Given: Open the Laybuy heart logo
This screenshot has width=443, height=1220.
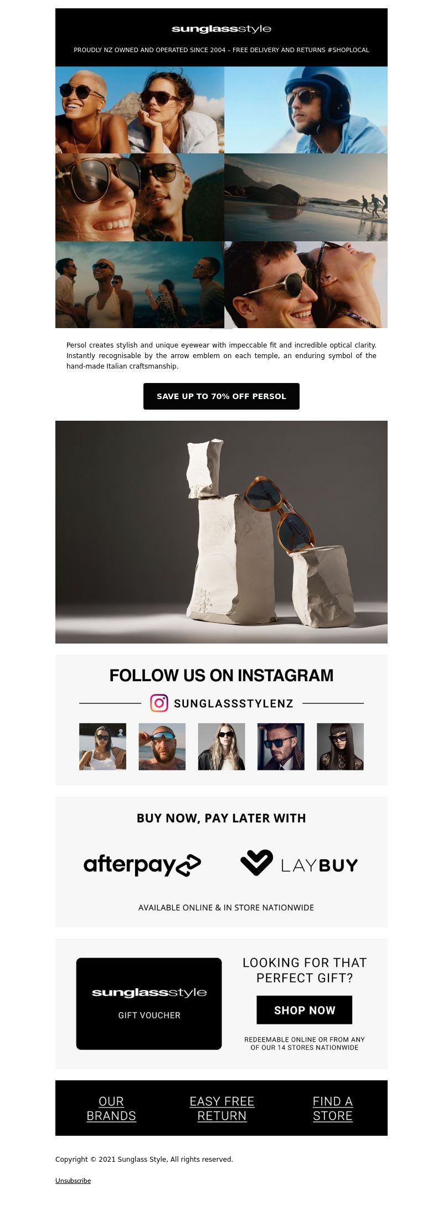Looking at the screenshot, I should point(256,862).
